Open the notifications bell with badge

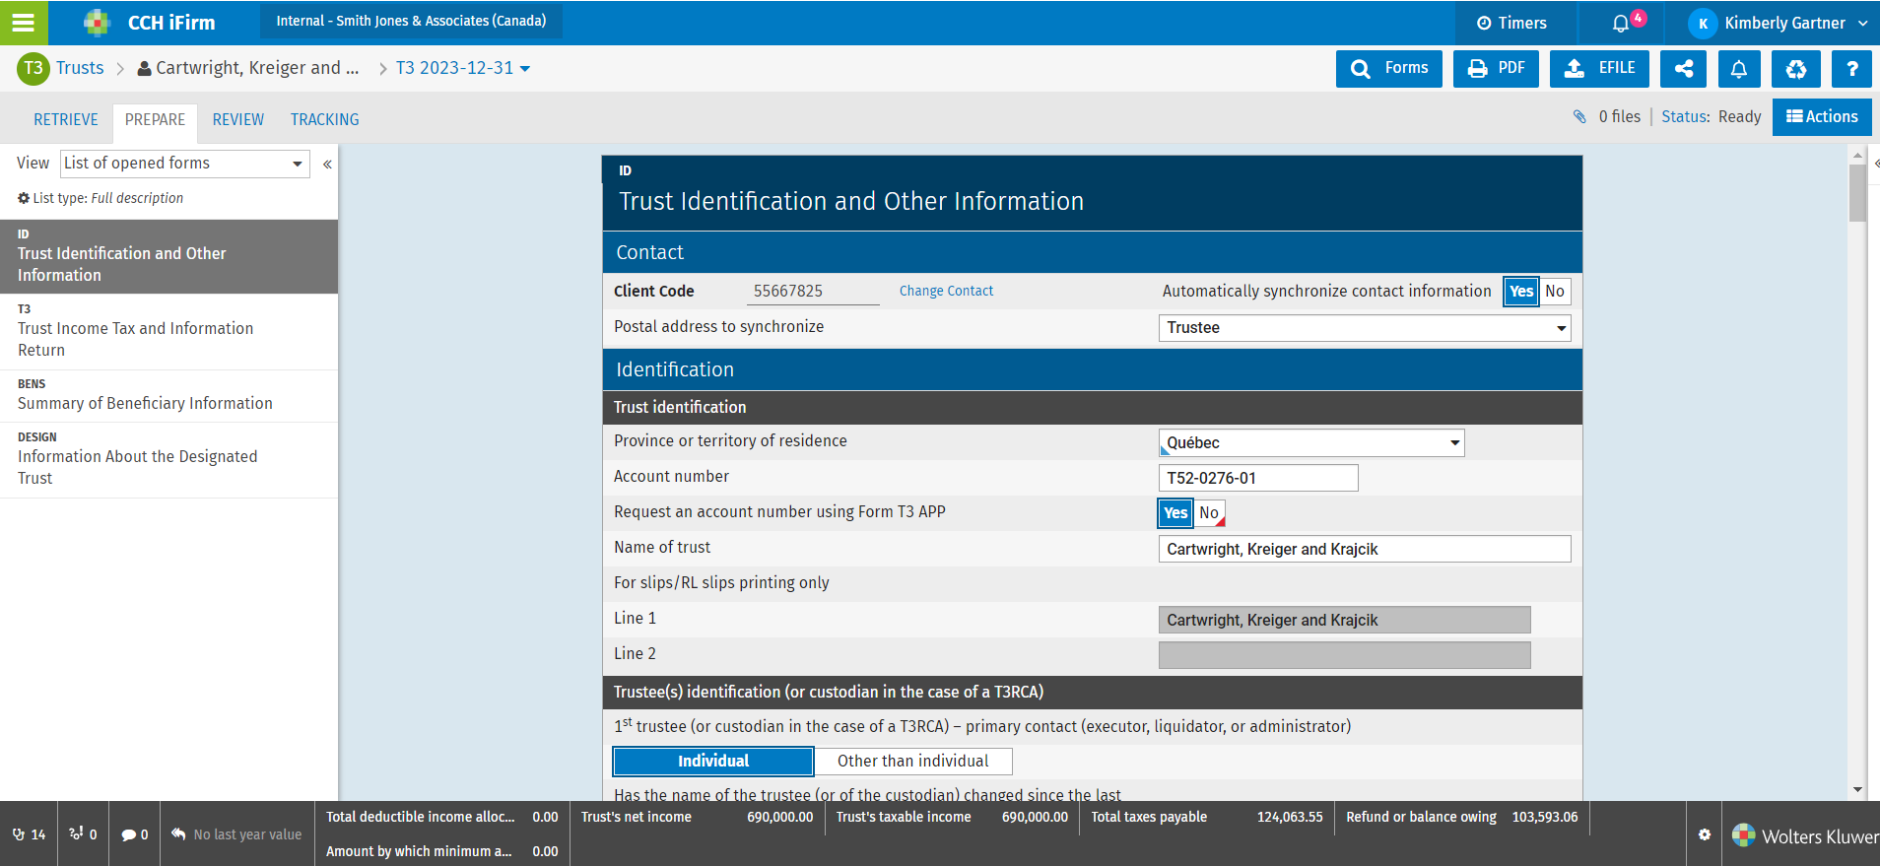click(x=1621, y=23)
